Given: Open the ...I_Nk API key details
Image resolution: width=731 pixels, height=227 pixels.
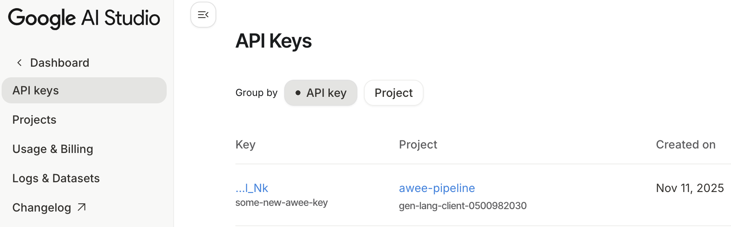Looking at the screenshot, I should pos(252,188).
